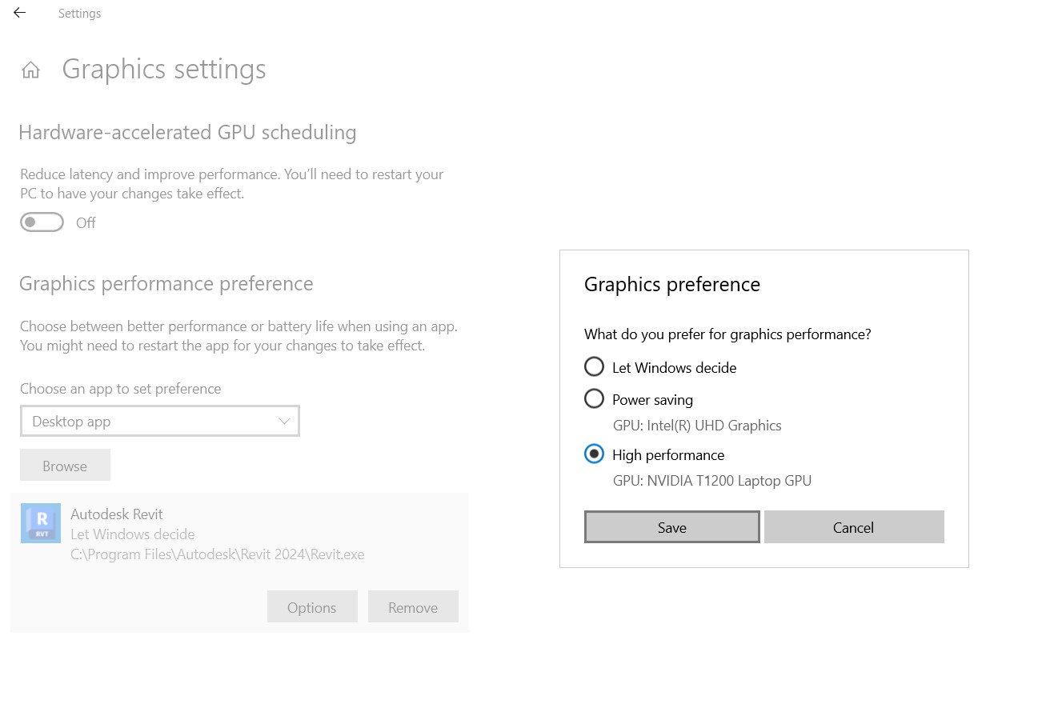The height and width of the screenshot is (704, 1046).
Task: Save the graphics preference
Action: point(671,527)
